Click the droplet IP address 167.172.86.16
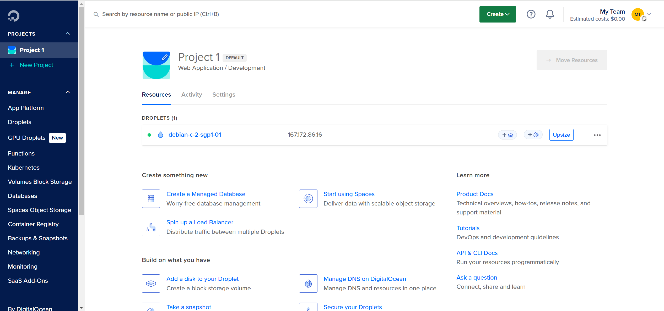 pyautogui.click(x=305, y=135)
